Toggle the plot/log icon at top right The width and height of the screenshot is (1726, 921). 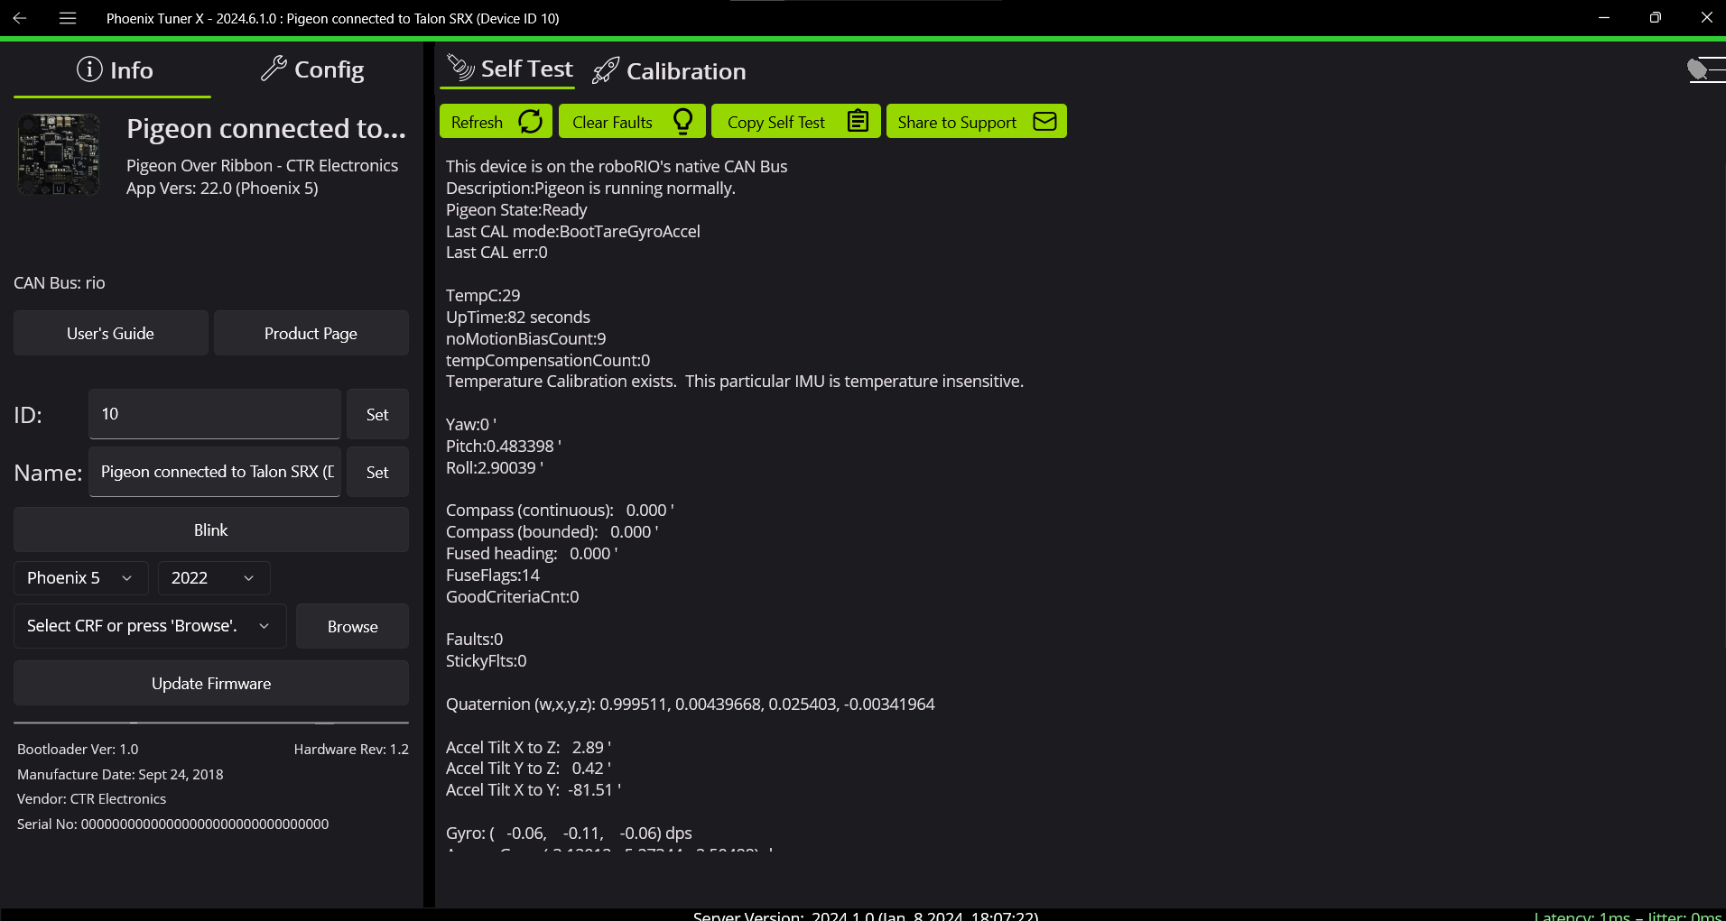[1705, 69]
